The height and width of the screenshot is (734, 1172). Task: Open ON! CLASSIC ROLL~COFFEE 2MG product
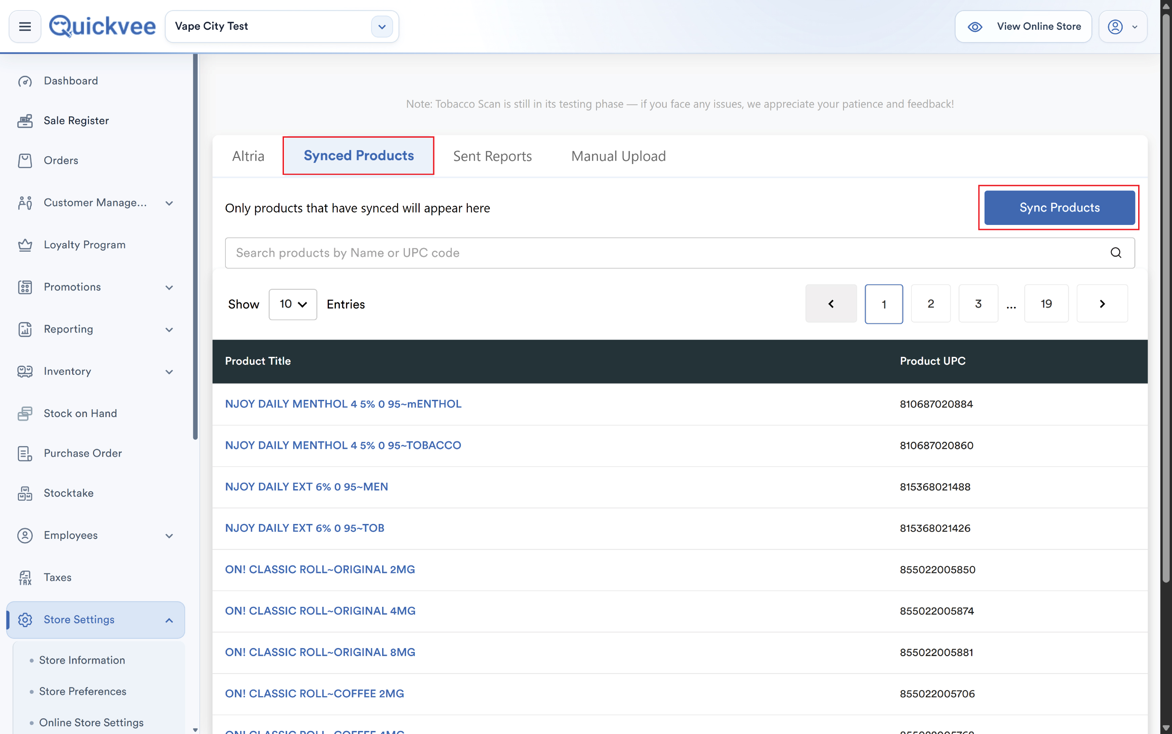pyautogui.click(x=314, y=694)
